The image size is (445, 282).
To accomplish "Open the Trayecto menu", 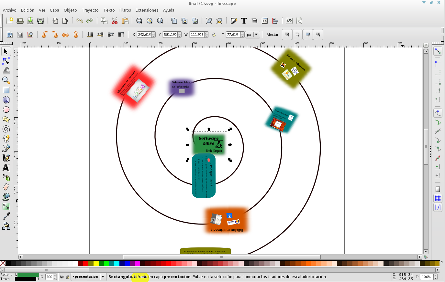I will point(90,10).
